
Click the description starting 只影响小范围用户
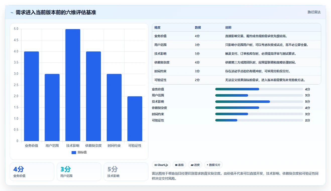coord(267,45)
